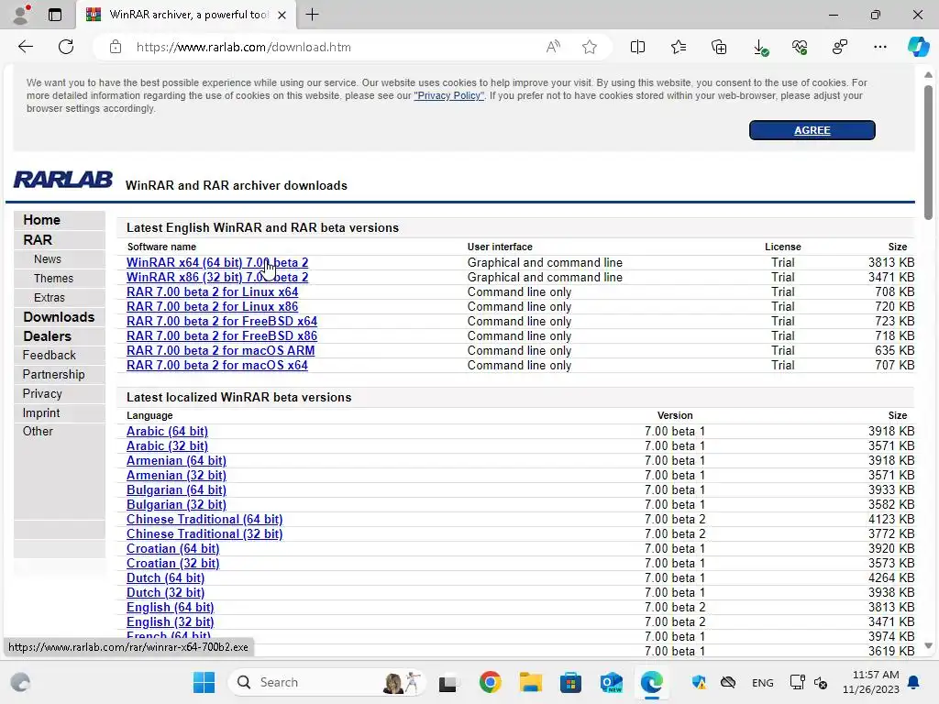Download RAR 7.00 beta 2 for Linux x64
The width and height of the screenshot is (939, 704).
point(212,292)
